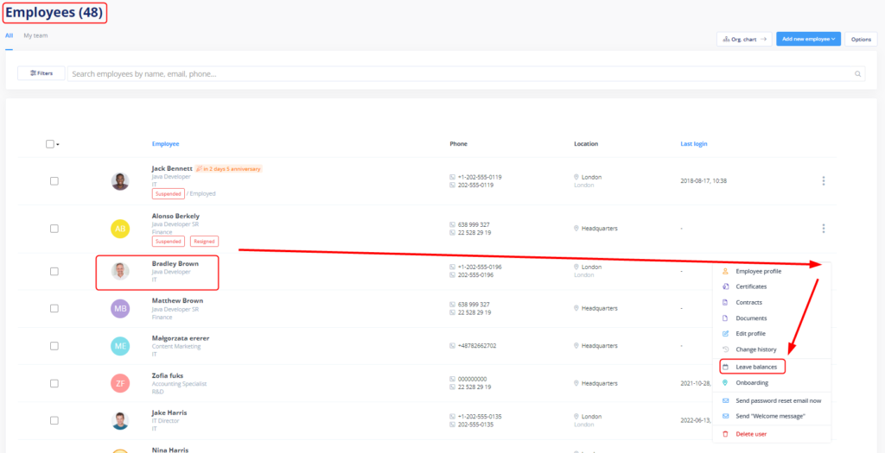Open Matthew Brown's employee name link
The height and width of the screenshot is (453, 885).
click(177, 300)
